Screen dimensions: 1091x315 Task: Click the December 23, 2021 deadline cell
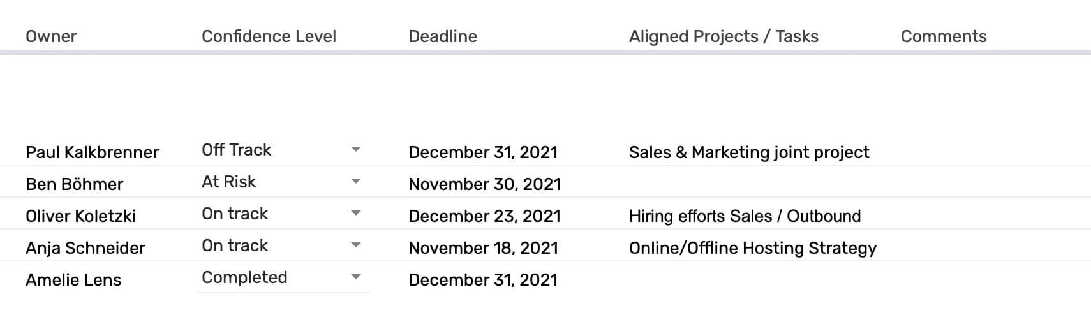pyautogui.click(x=484, y=216)
